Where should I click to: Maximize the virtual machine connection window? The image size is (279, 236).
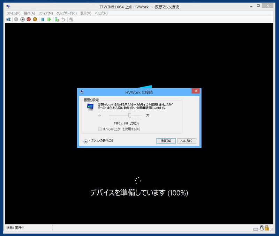(x=258, y=6)
